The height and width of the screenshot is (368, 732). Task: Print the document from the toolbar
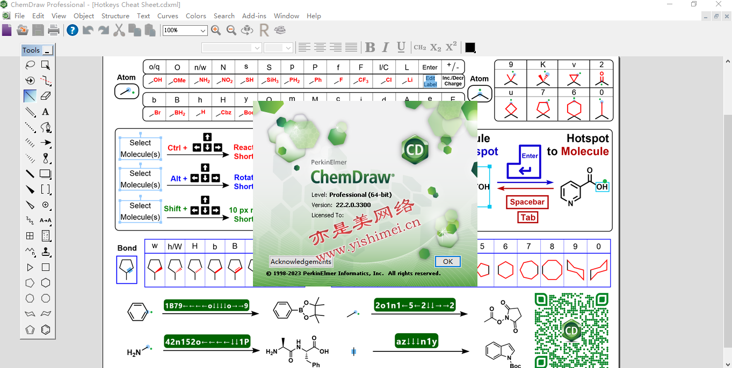coord(54,30)
